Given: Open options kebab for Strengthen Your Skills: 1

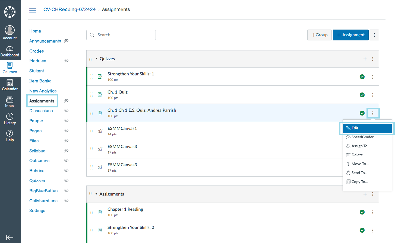Looking at the screenshot, I should [373, 77].
